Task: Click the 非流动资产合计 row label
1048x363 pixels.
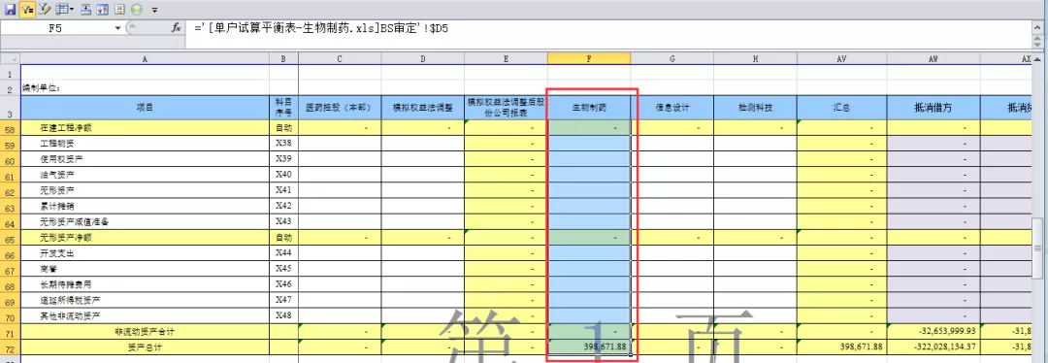Action: (145, 332)
